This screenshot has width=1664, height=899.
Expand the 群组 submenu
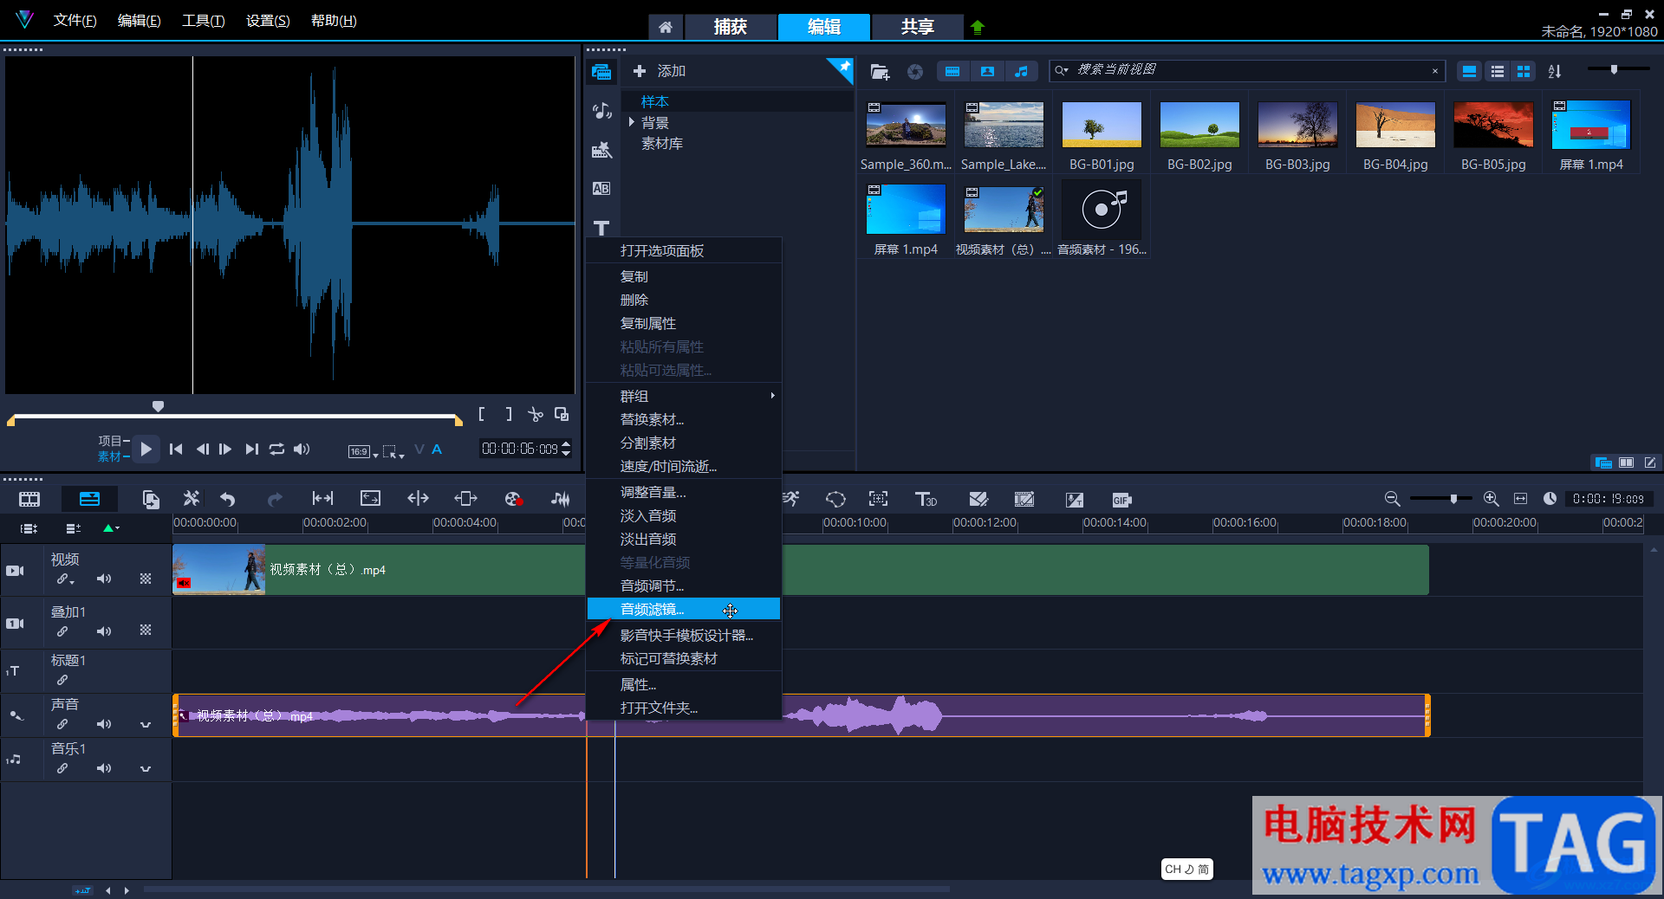[683, 397]
